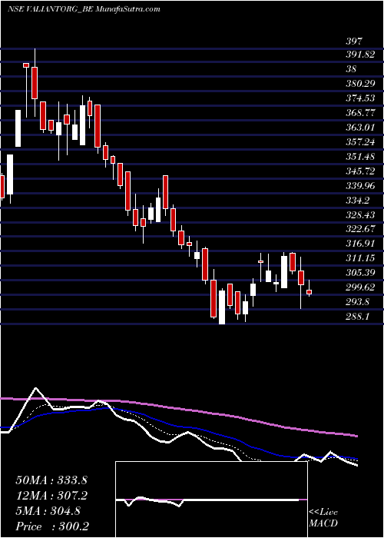
Task: Click the 12MA : 307.2 readout
Action: point(51,496)
